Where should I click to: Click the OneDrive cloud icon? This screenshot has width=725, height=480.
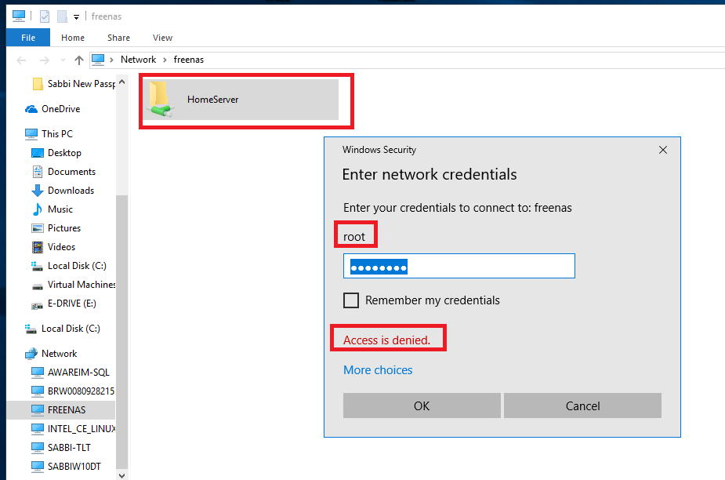point(31,109)
